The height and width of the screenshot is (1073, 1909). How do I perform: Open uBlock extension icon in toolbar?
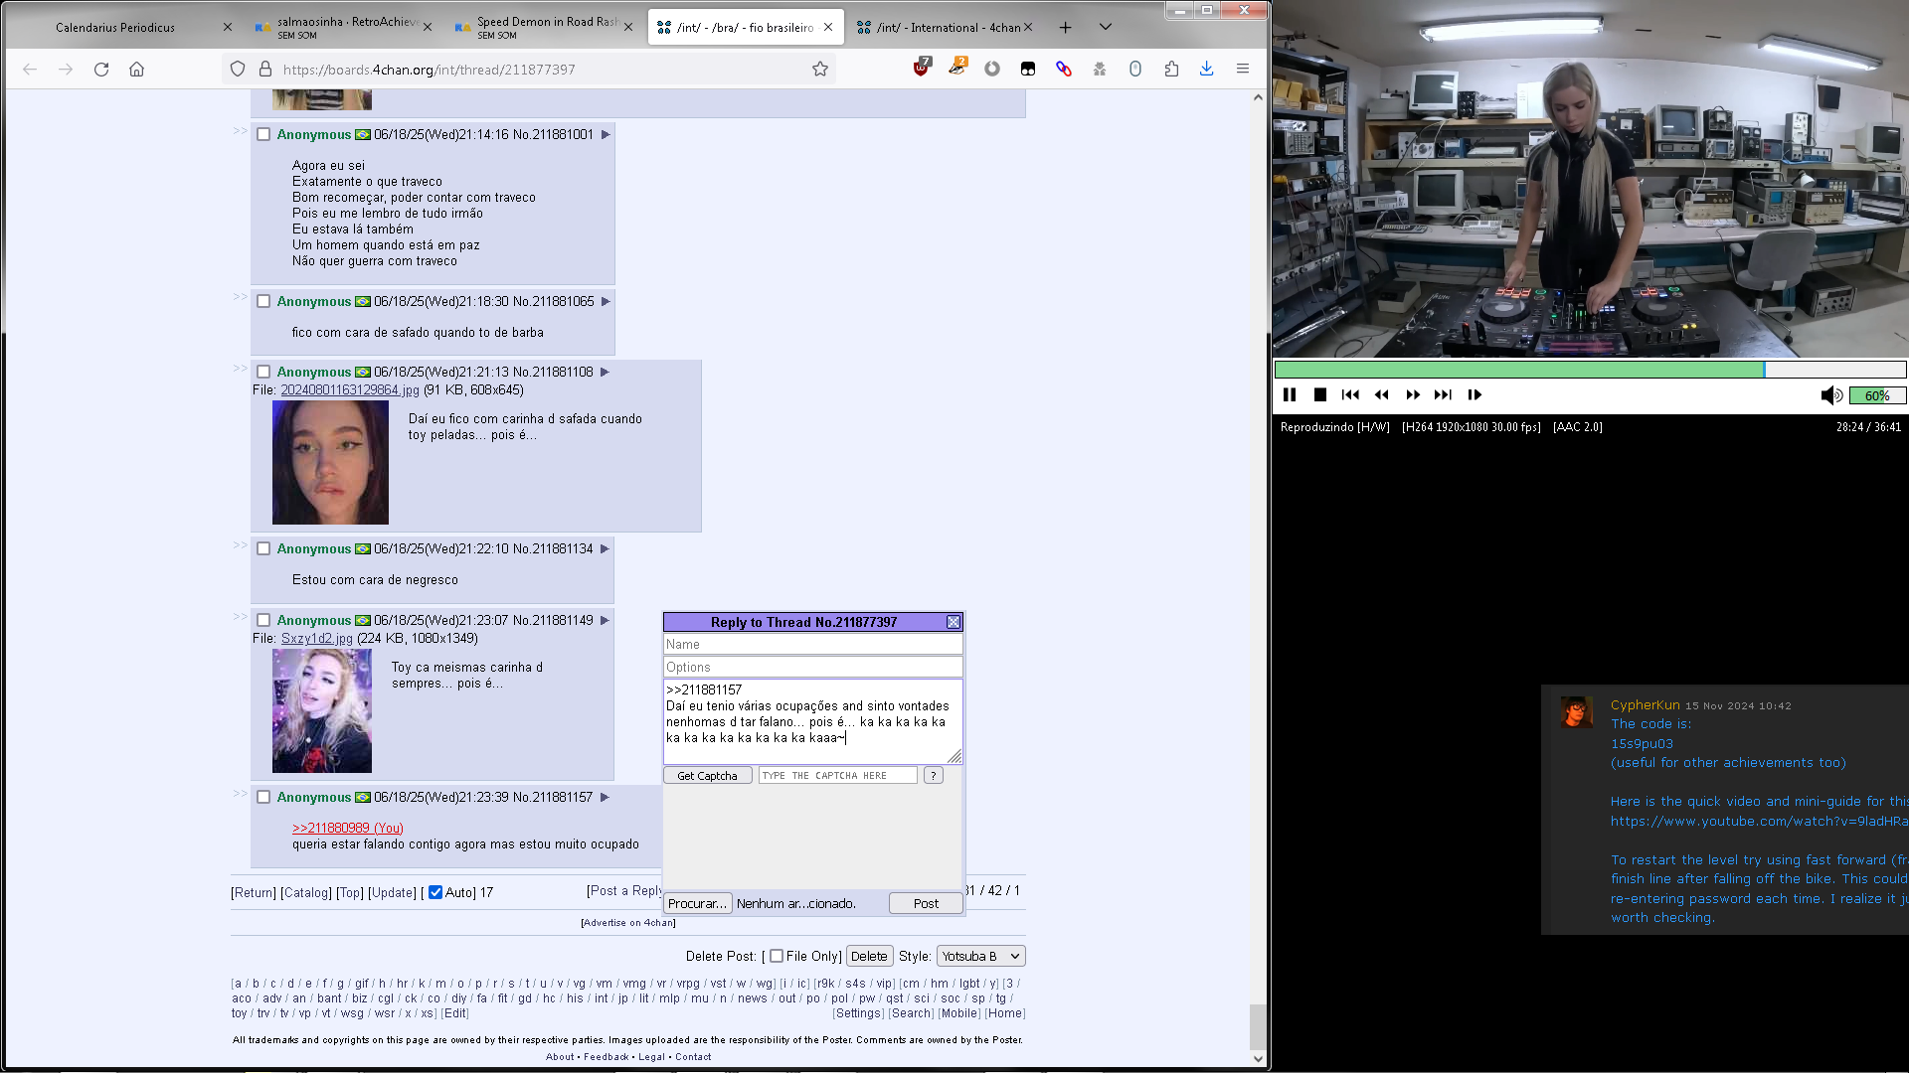pos(922,68)
